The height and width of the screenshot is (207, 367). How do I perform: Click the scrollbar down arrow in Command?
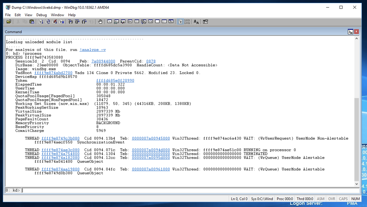357,184
